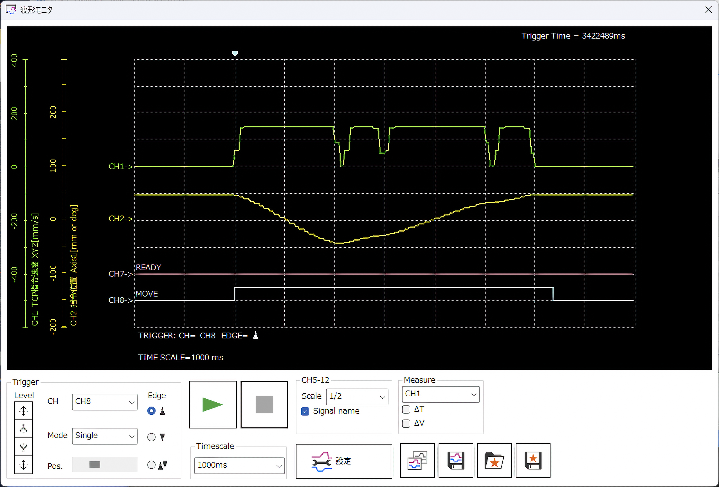Click the copy waveform icon button
Viewport: 719px width, 487px height.
[x=417, y=461]
